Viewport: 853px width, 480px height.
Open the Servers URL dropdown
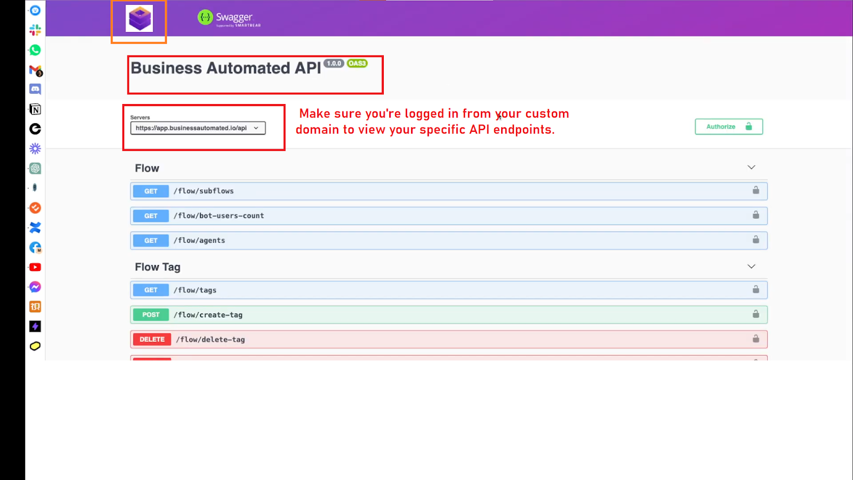(198, 128)
